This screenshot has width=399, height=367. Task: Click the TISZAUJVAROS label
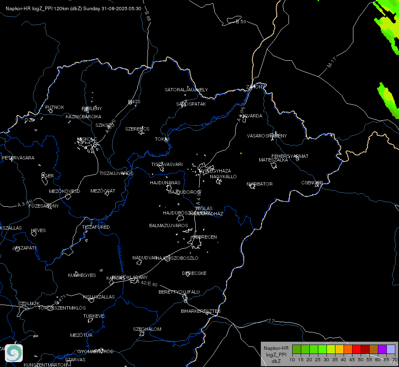coord(116,173)
